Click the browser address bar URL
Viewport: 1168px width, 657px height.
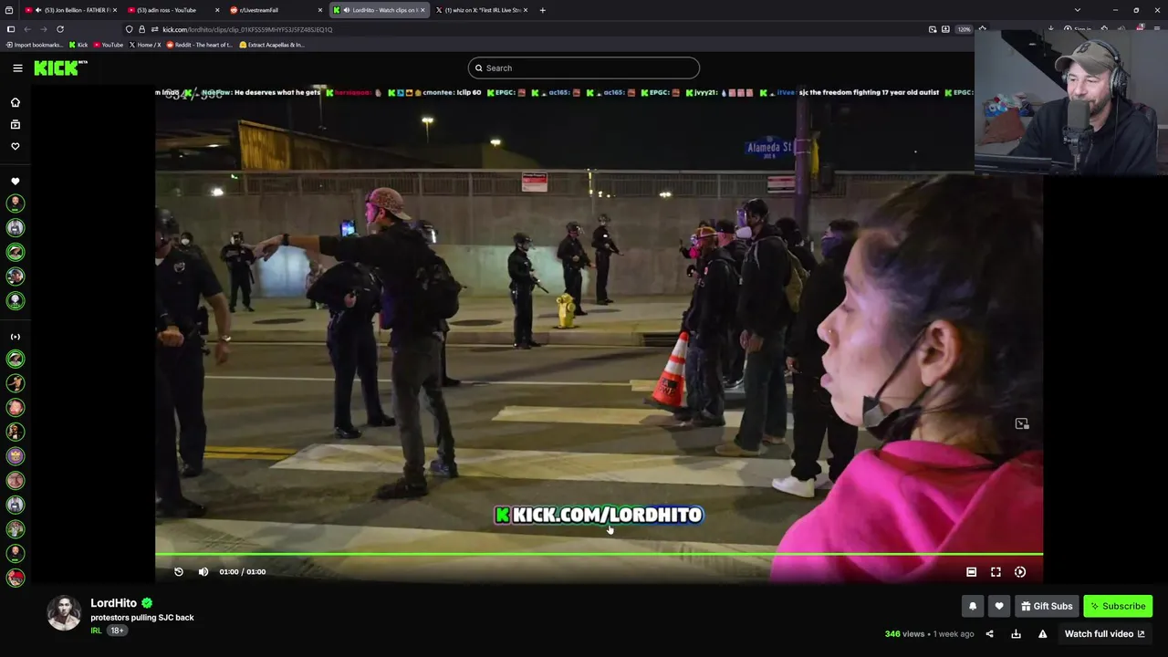click(x=247, y=29)
